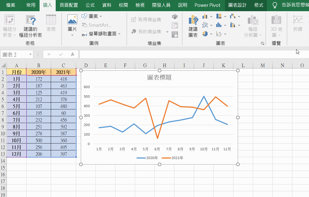Expand the Name Box dropdown
The width and height of the screenshot is (309, 197).
pos(30,54)
